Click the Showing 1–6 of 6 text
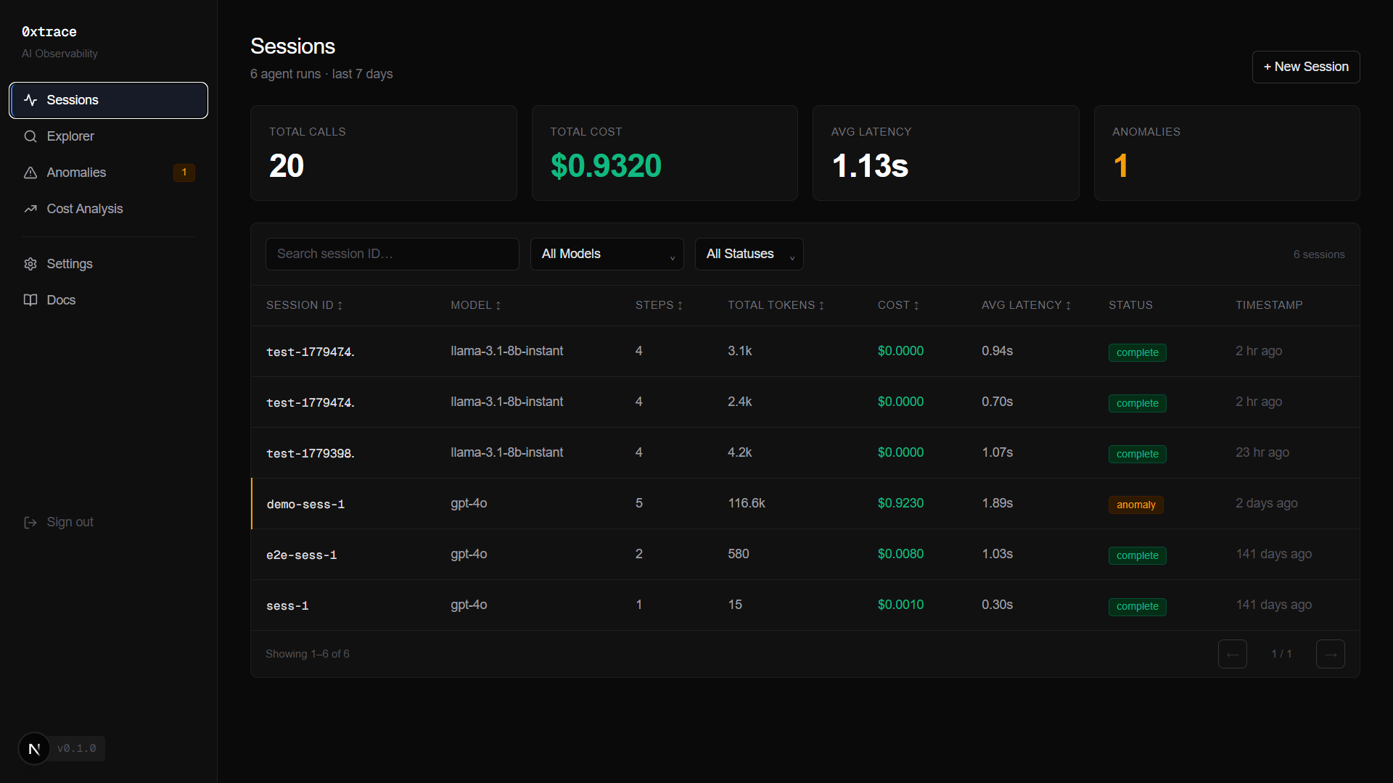This screenshot has width=1393, height=783. [308, 654]
